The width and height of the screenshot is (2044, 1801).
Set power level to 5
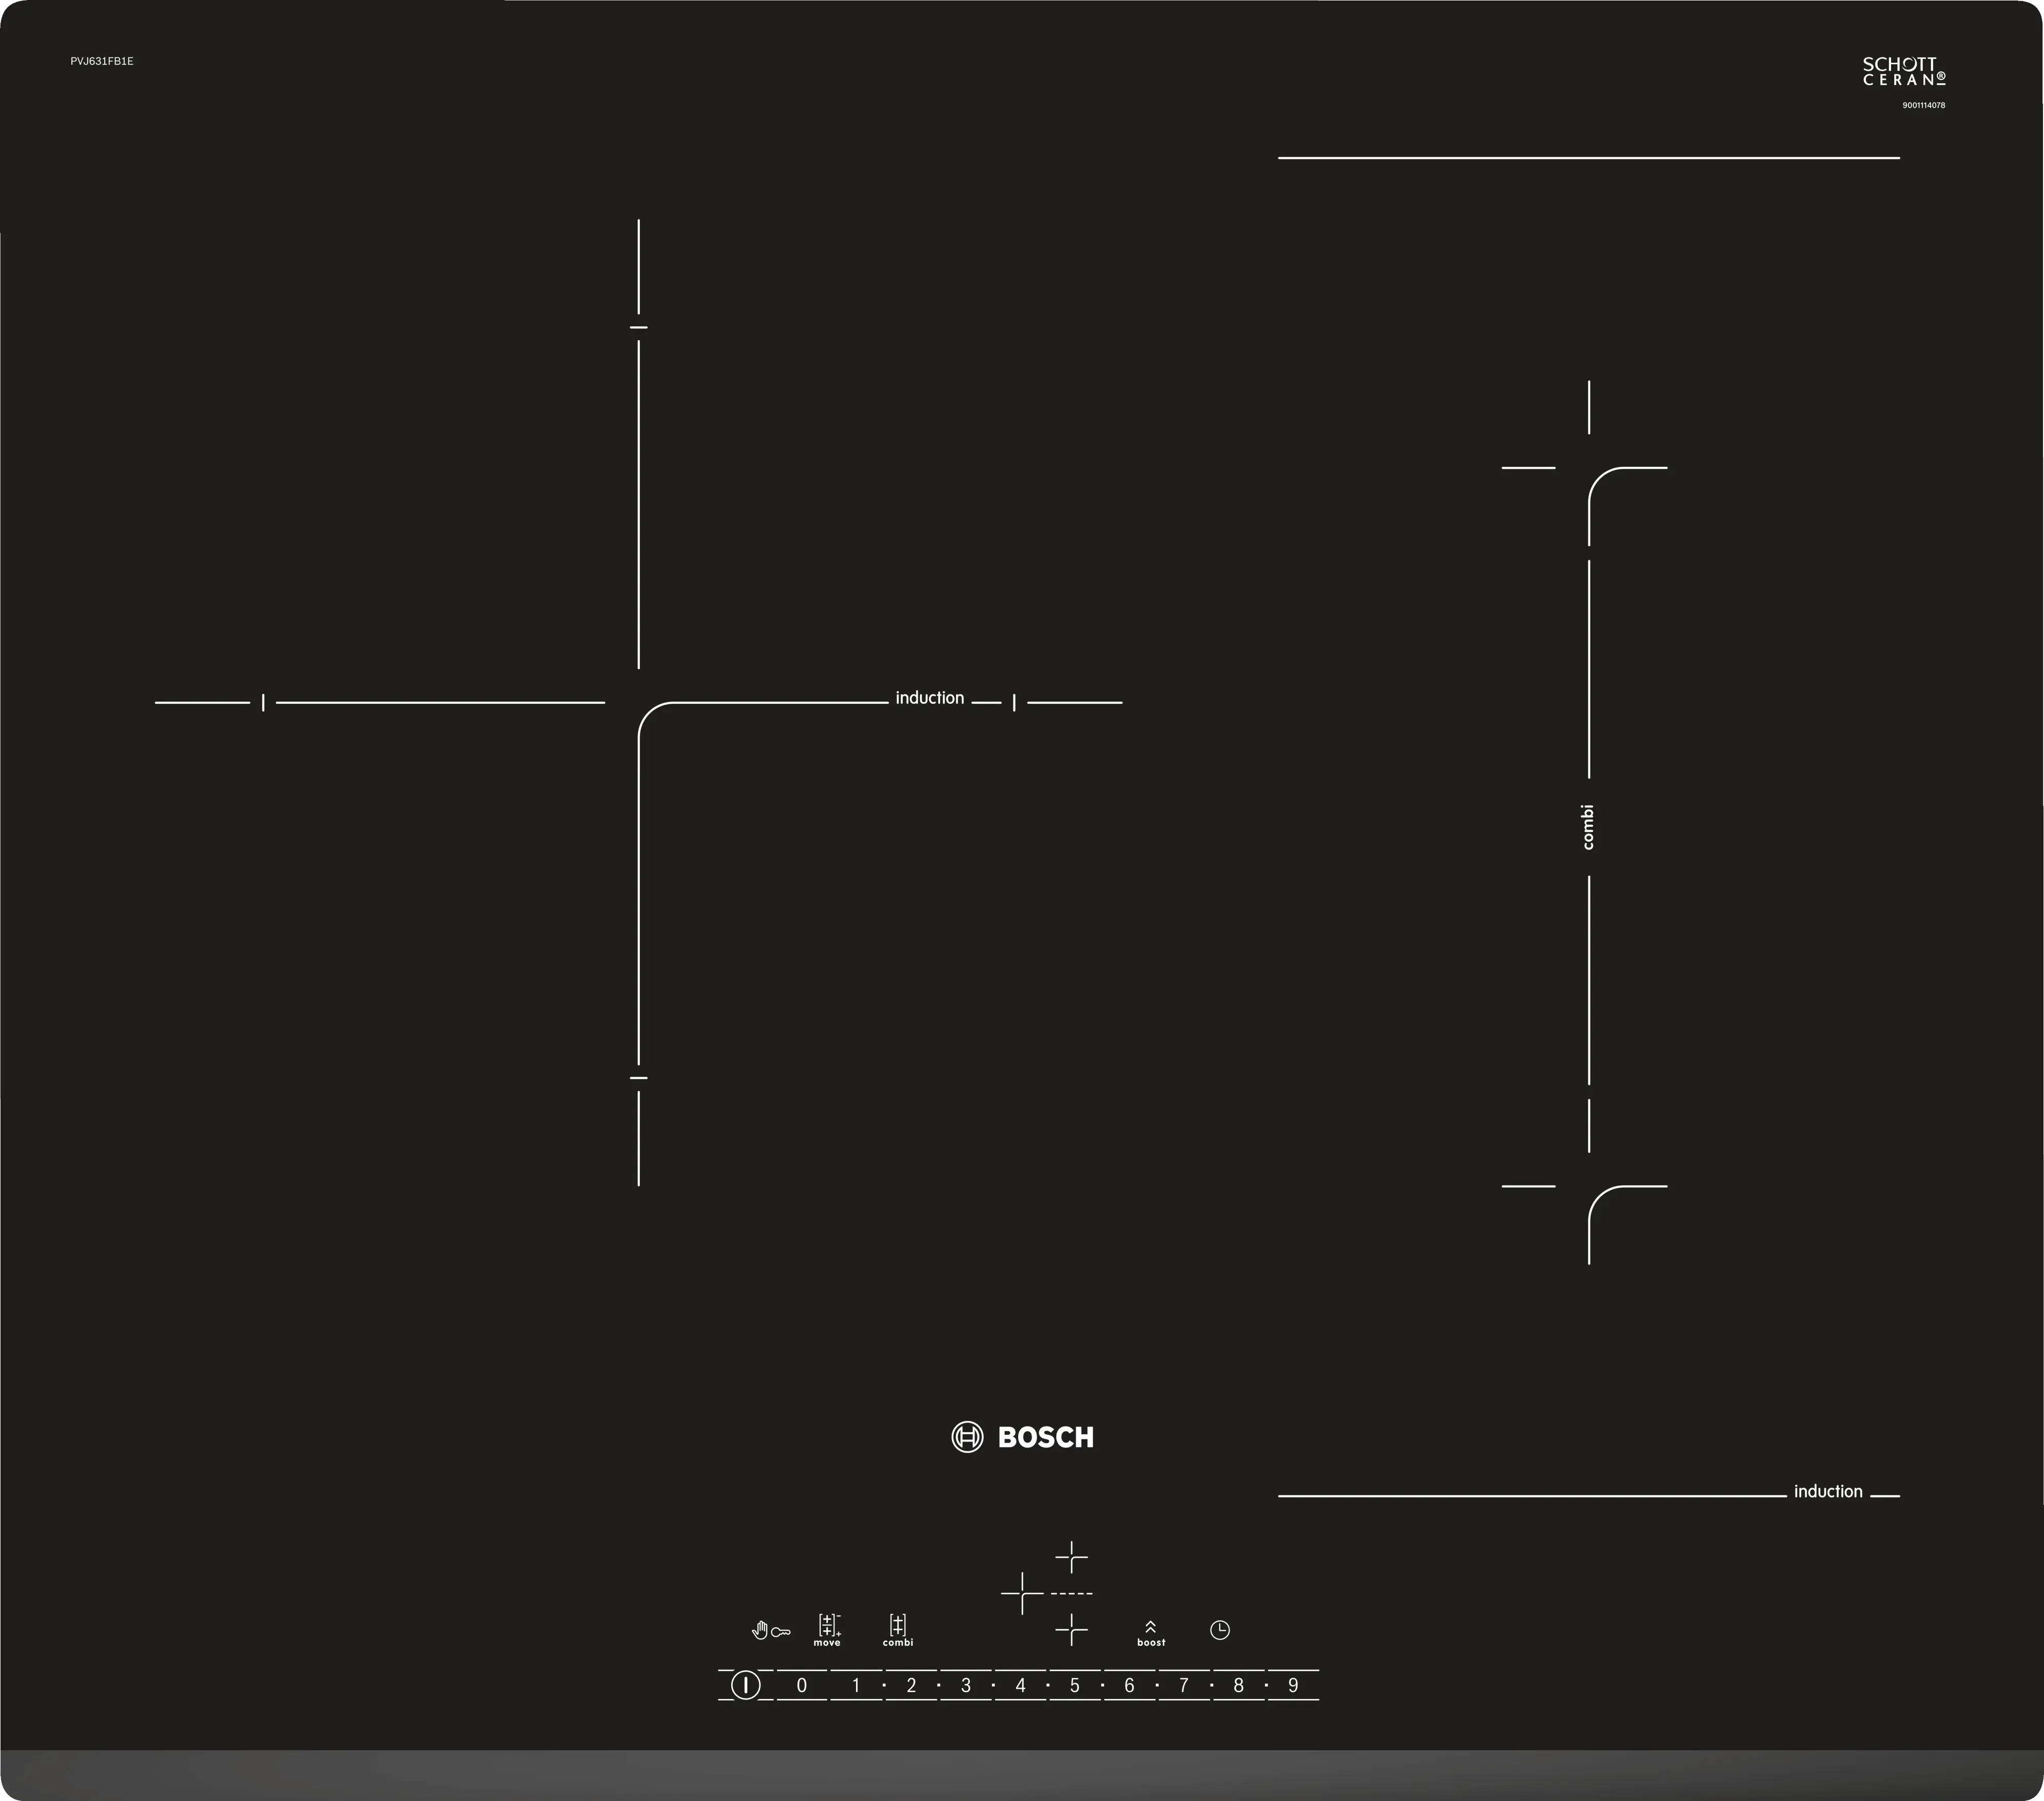pyautogui.click(x=1075, y=1685)
